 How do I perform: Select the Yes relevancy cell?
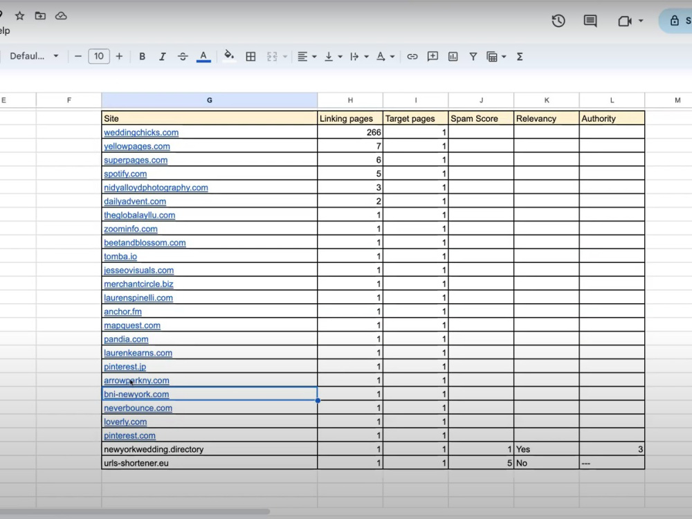(547, 449)
